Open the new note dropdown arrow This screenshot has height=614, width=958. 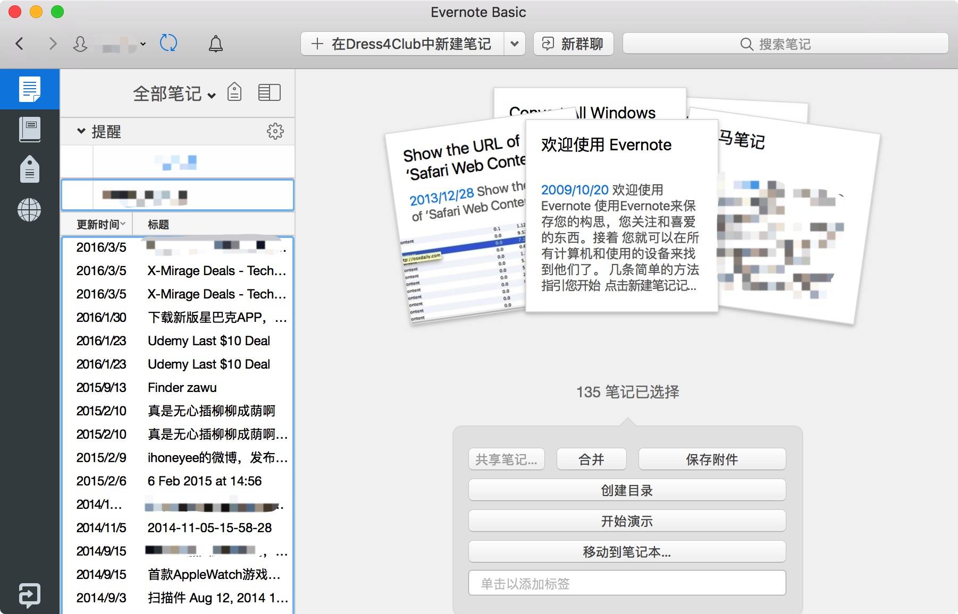[515, 44]
